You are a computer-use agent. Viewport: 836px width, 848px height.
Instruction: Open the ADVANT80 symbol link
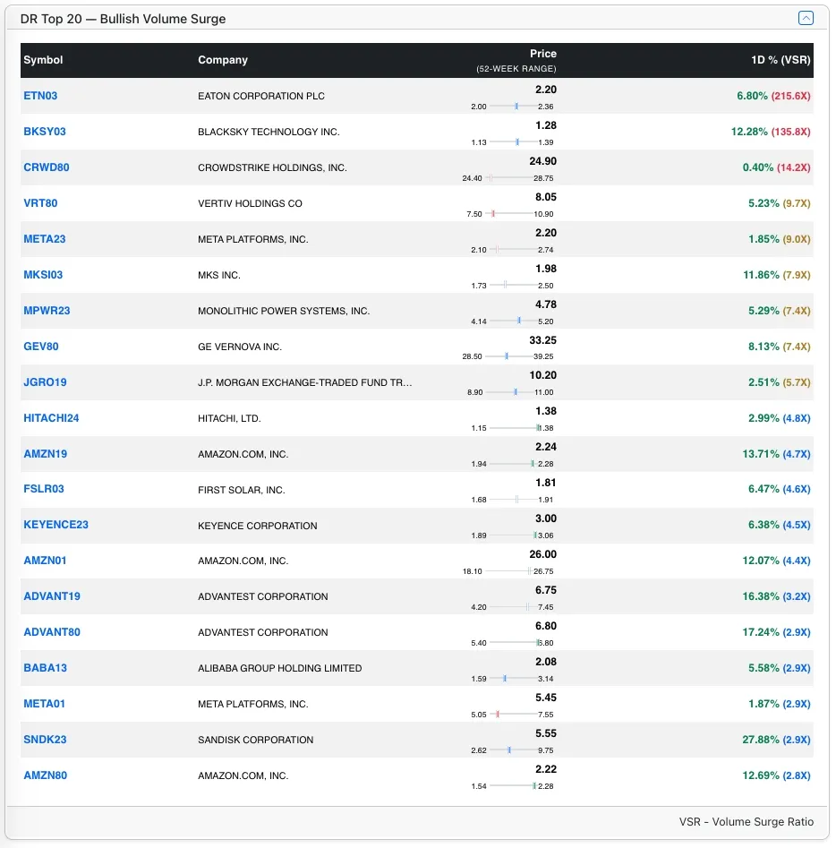click(x=51, y=631)
